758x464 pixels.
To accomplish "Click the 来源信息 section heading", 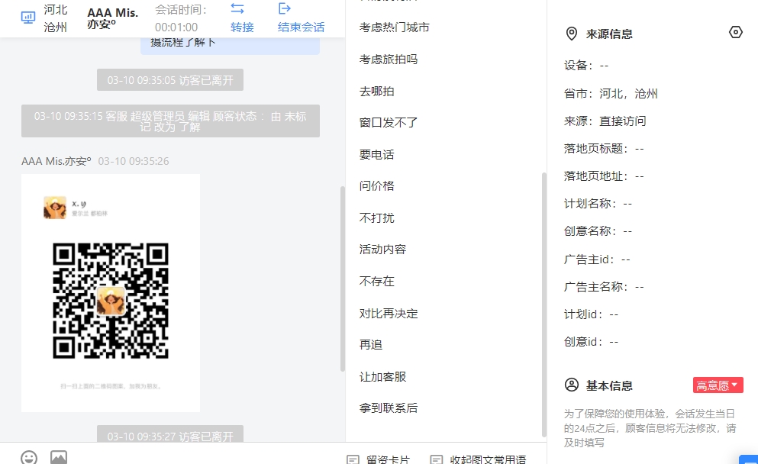I will click(609, 34).
